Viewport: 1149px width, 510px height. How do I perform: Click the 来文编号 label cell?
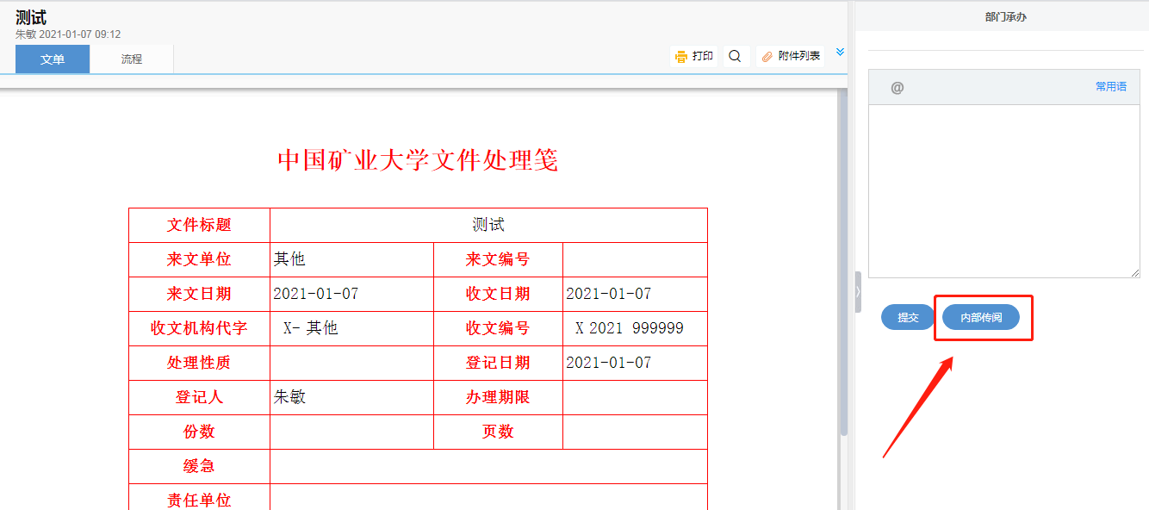point(498,259)
